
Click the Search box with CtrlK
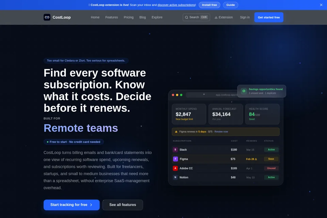[196, 17]
